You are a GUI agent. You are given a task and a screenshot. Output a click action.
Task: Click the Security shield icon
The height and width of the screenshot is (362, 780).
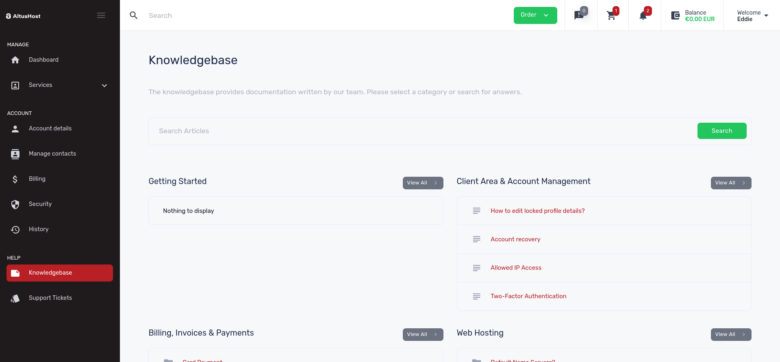[x=15, y=204]
